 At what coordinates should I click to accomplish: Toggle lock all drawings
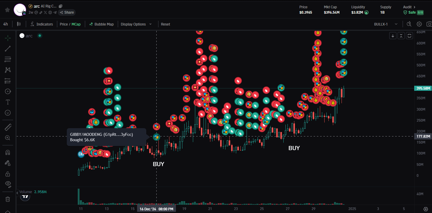click(x=8, y=174)
